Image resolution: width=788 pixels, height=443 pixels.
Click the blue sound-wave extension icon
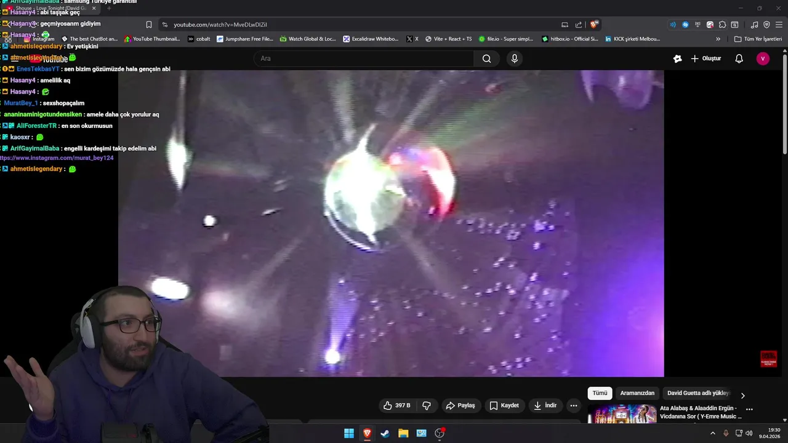coord(673,25)
